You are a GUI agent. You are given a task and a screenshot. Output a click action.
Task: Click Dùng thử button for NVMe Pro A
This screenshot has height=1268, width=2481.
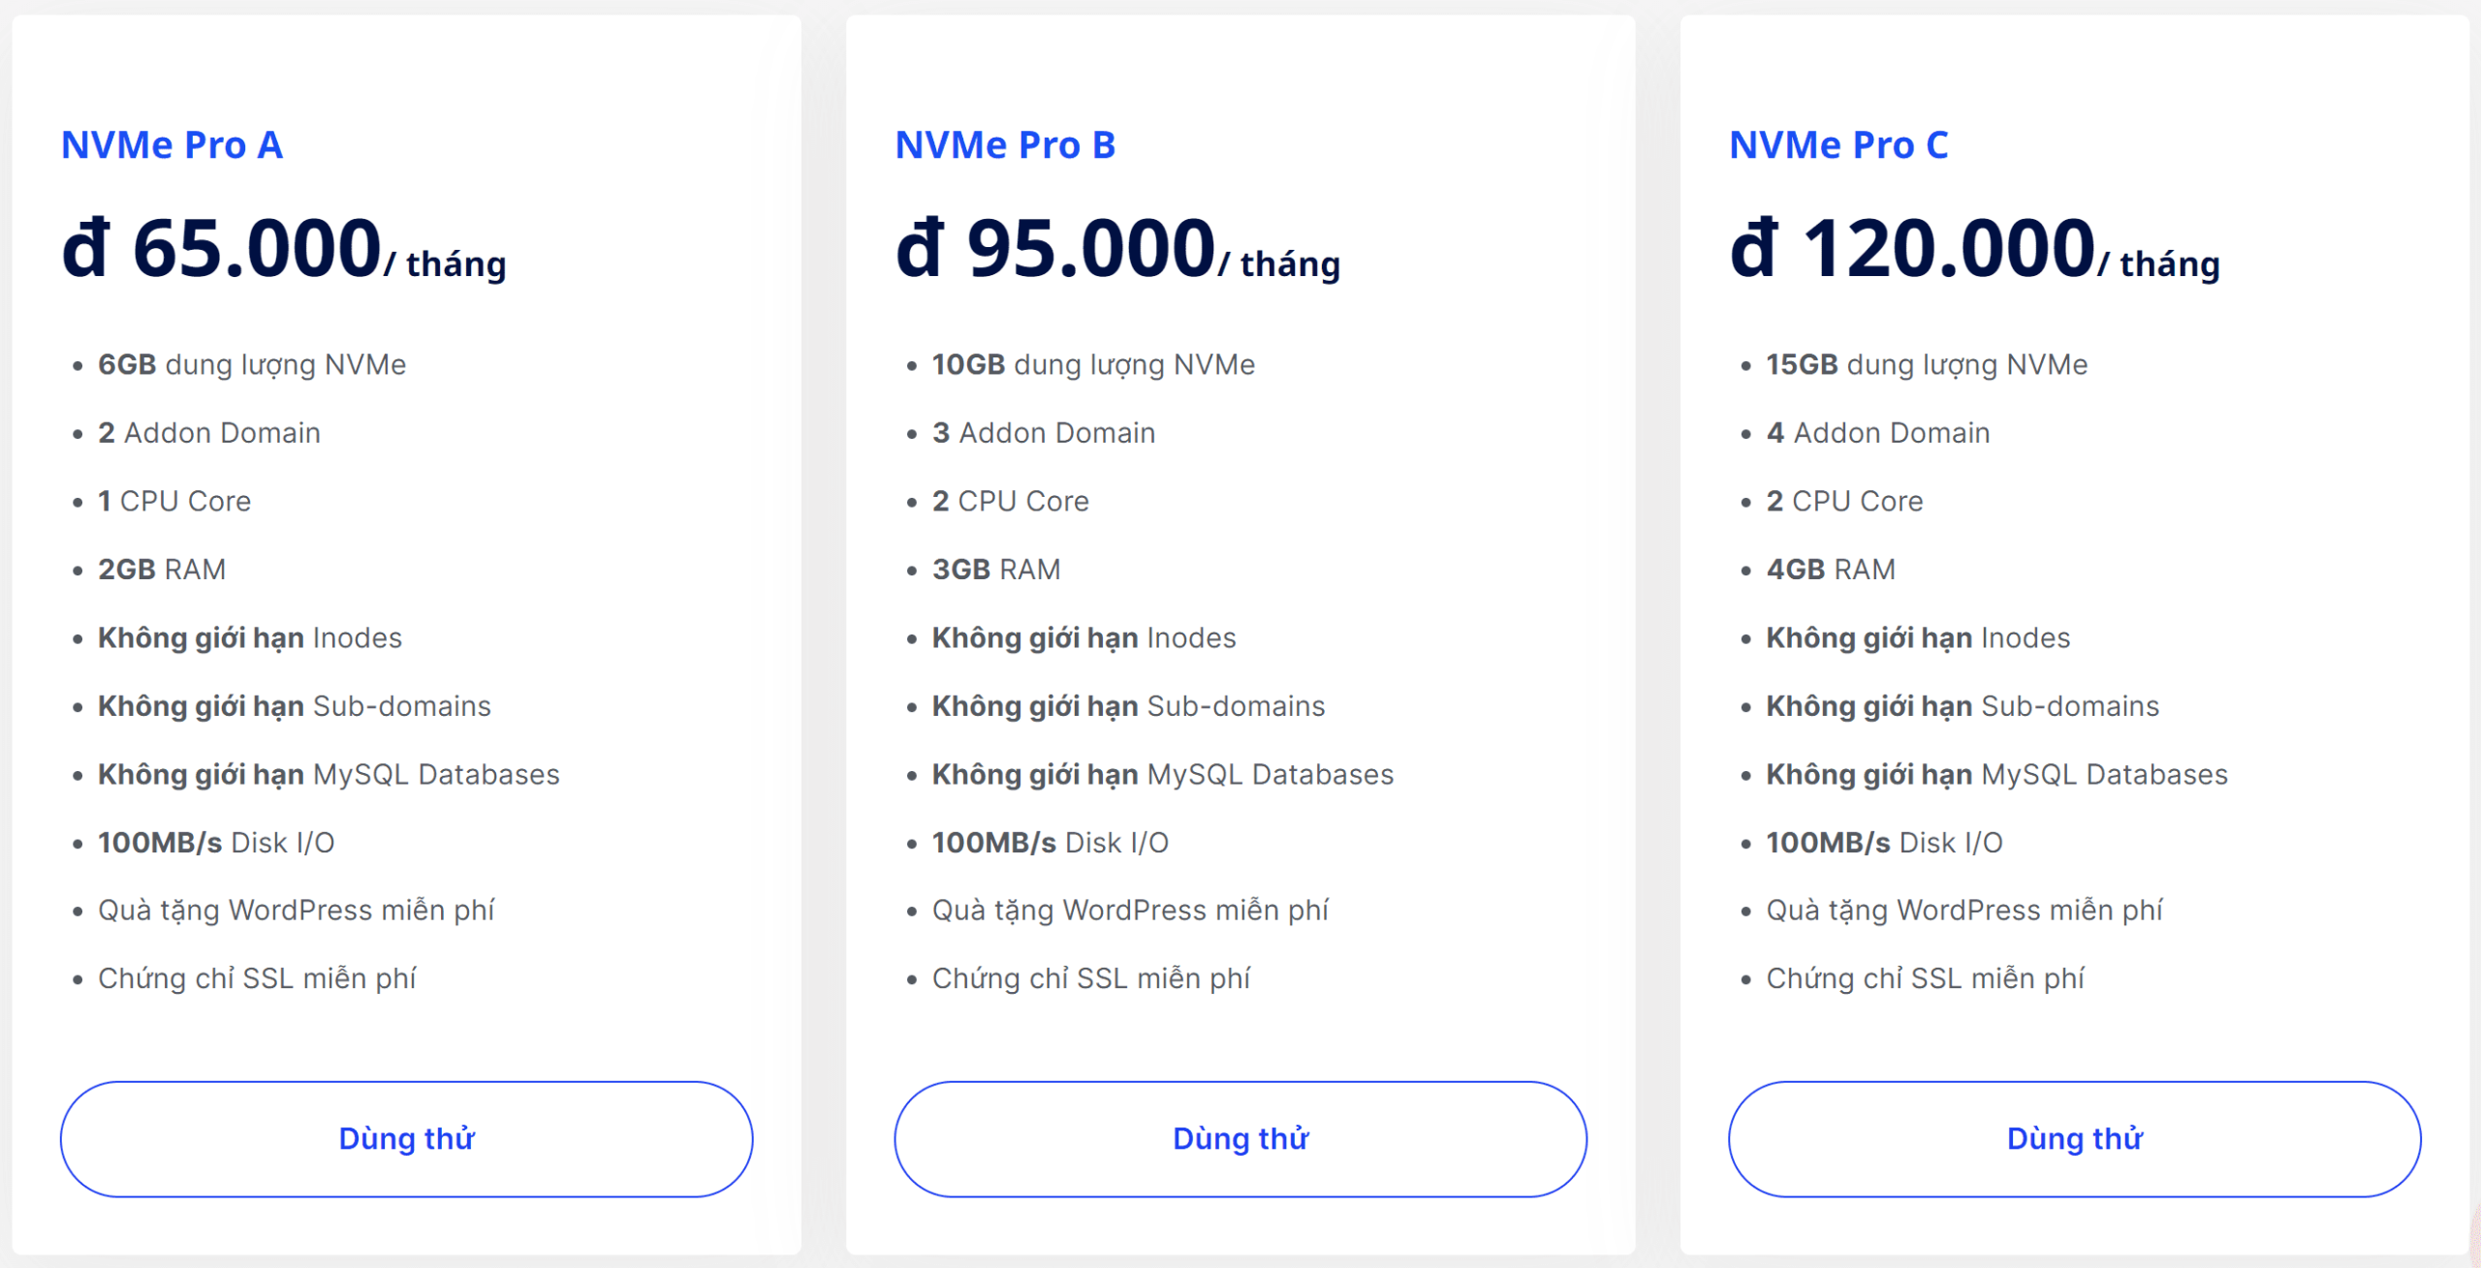[x=406, y=1138]
